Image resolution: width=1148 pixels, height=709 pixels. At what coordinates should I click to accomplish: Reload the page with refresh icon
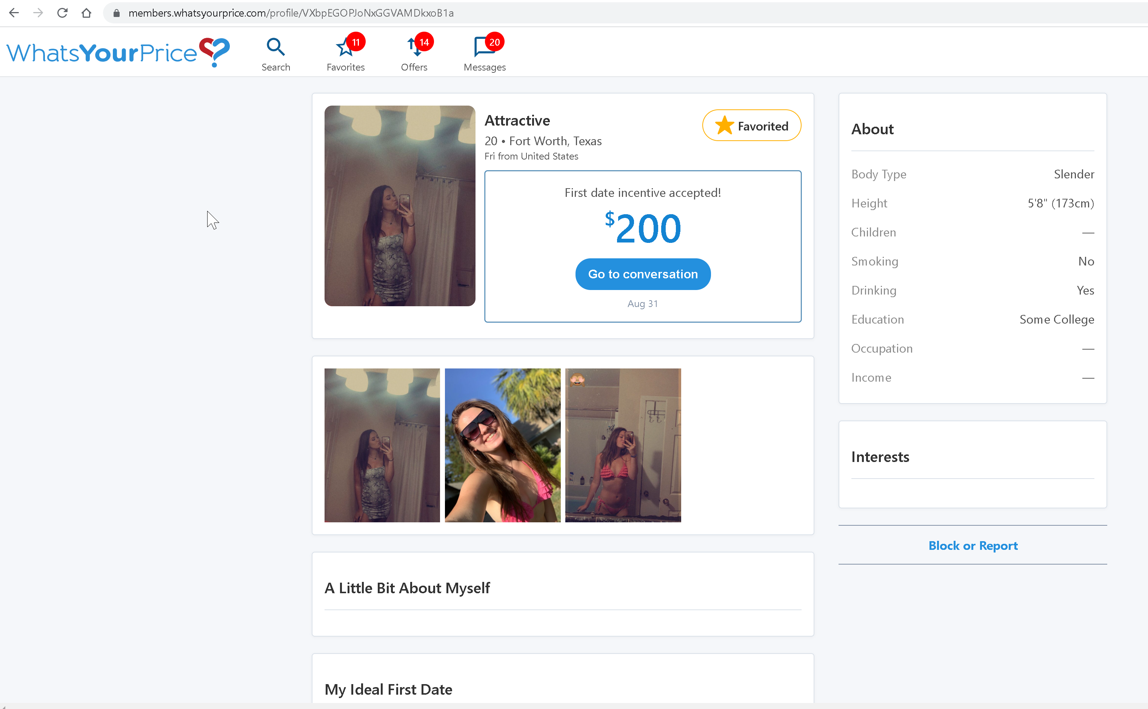coord(62,13)
